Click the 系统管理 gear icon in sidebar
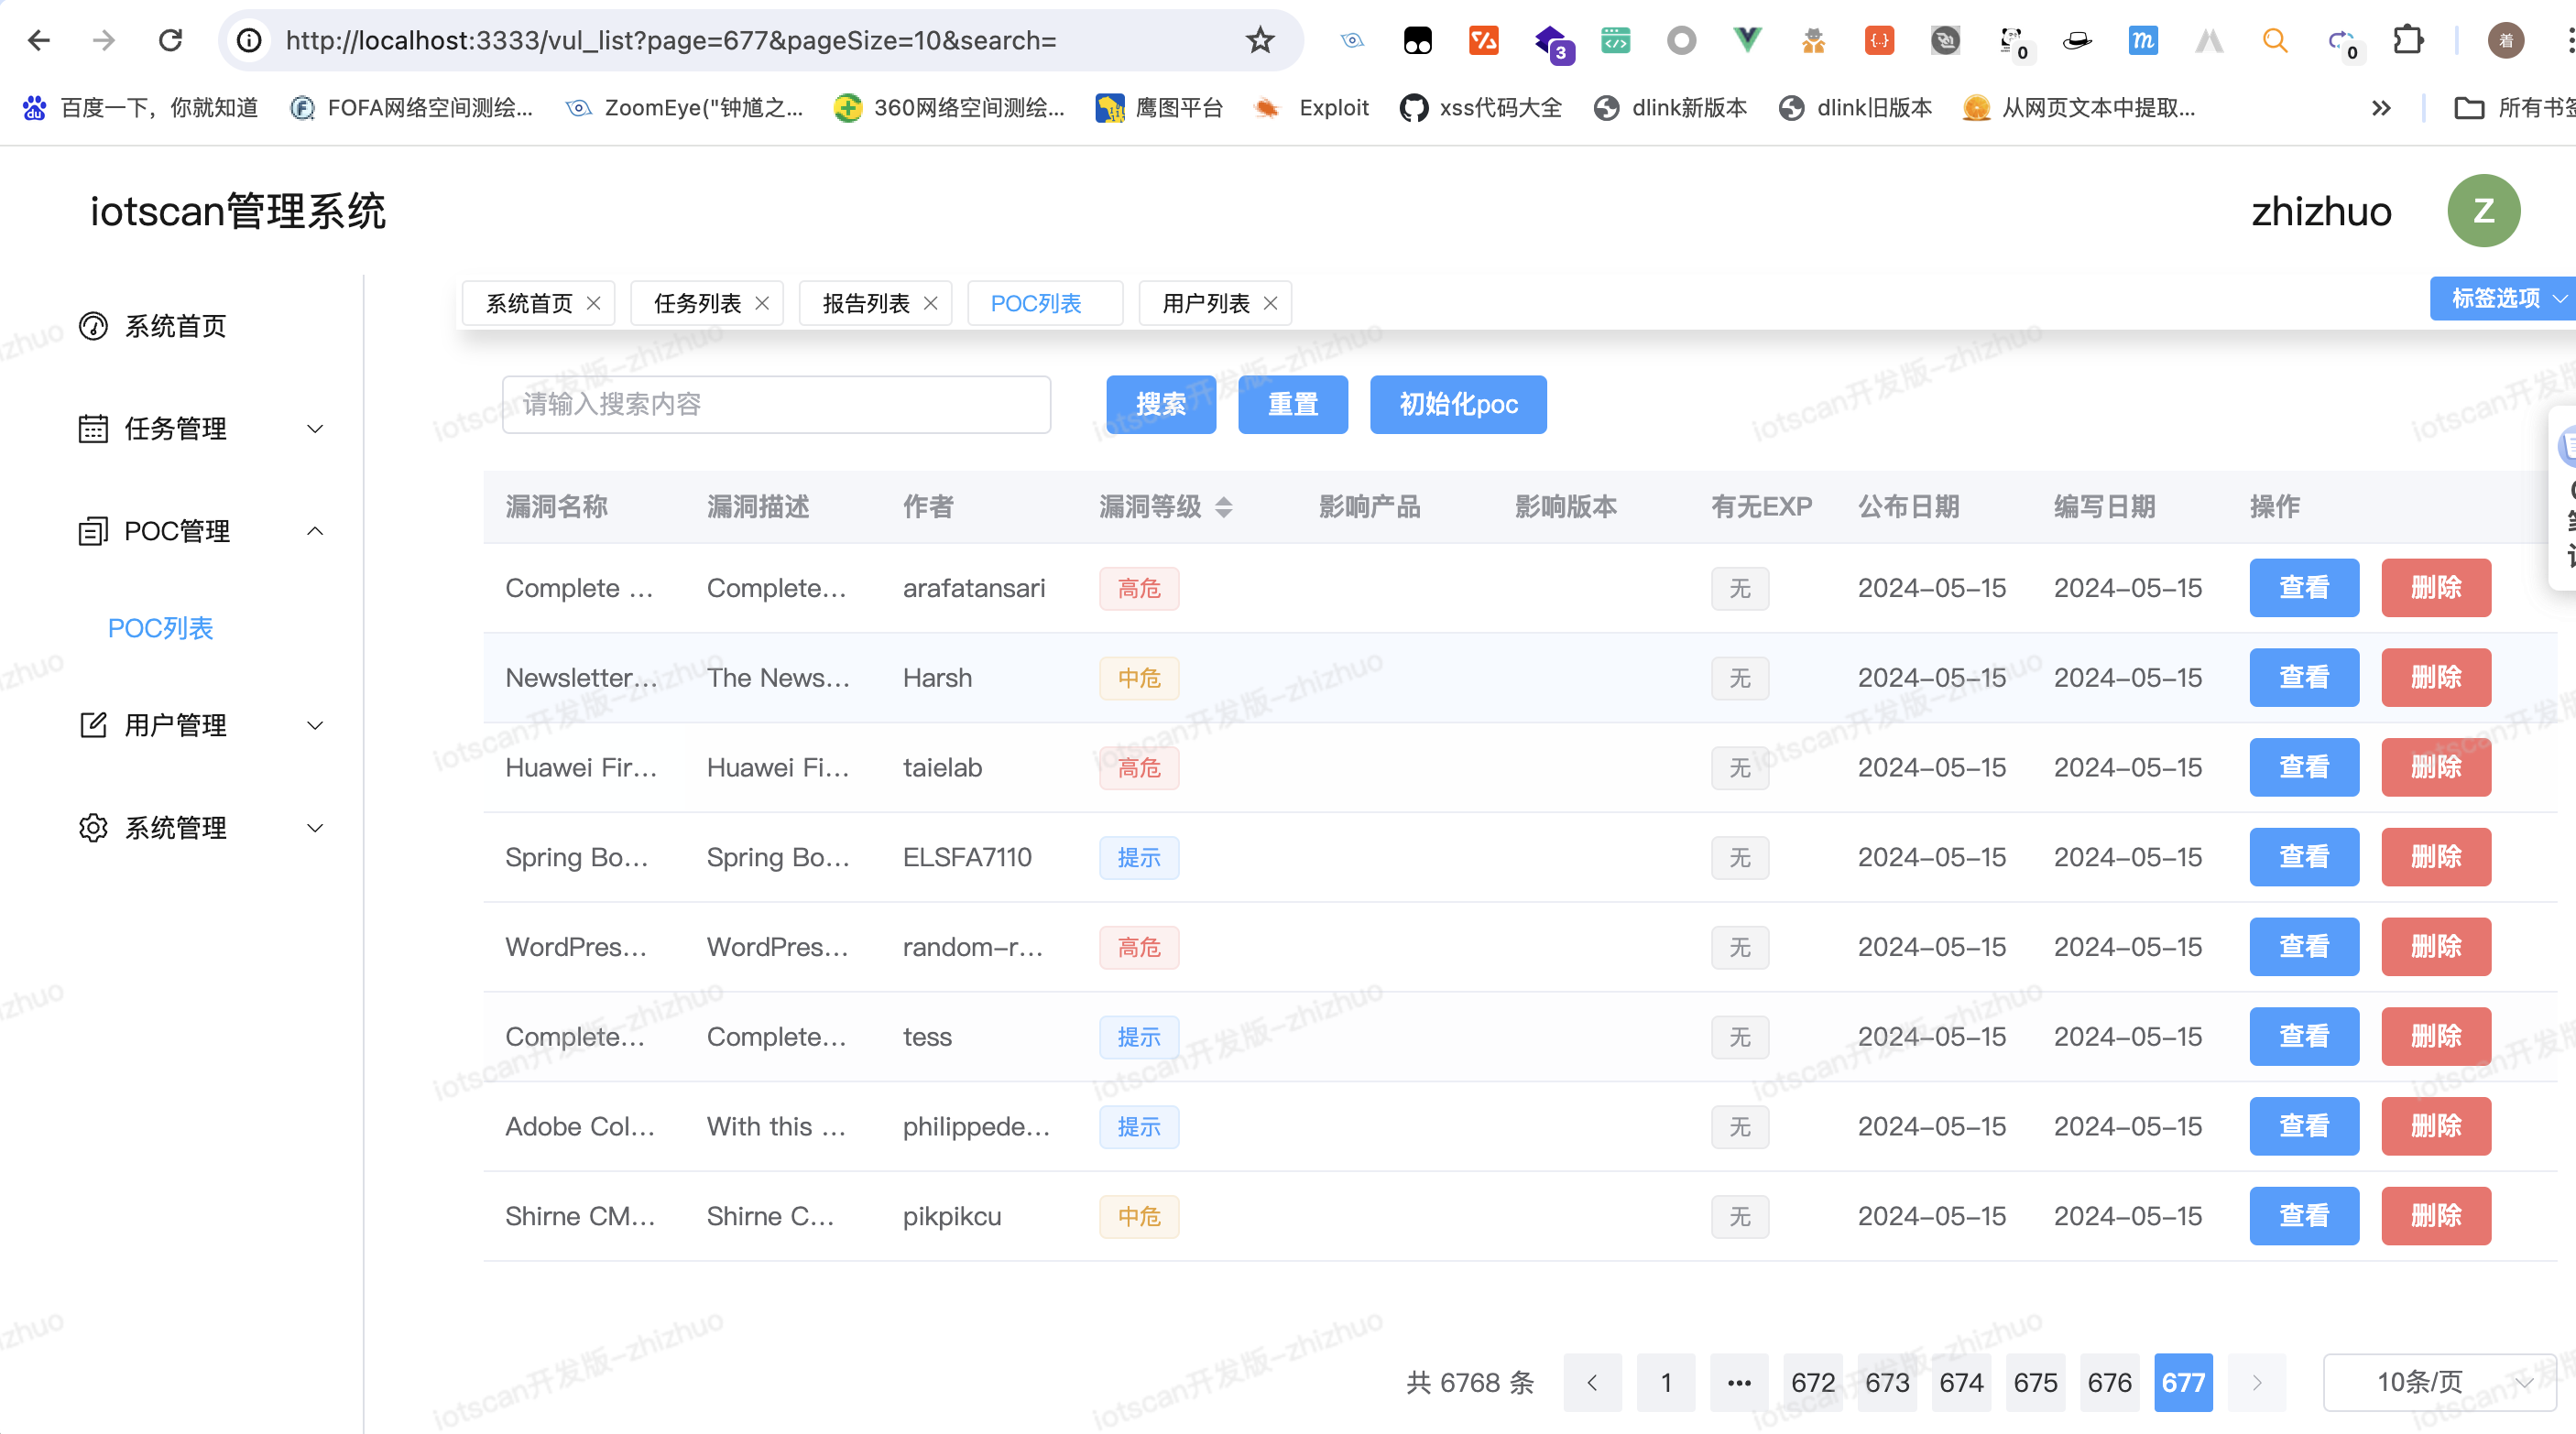This screenshot has height=1434, width=2576. [93, 828]
